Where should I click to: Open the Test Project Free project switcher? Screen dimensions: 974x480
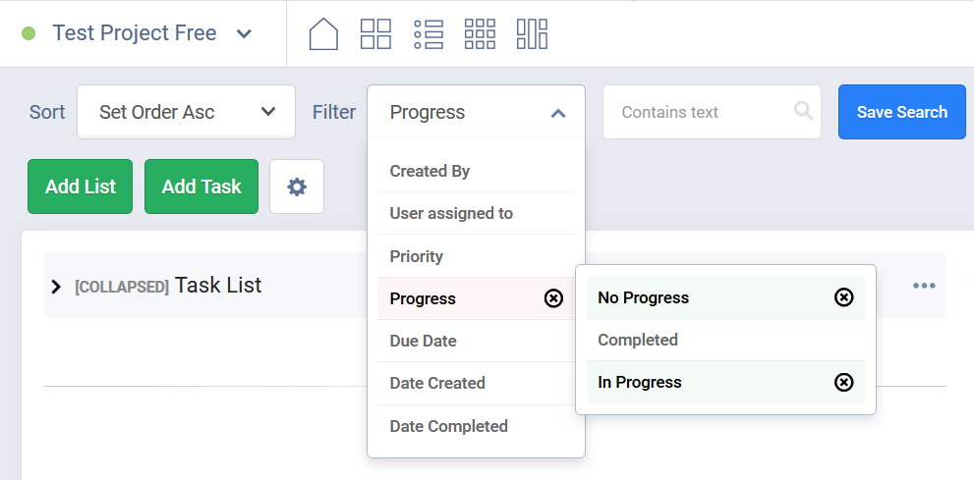click(244, 34)
